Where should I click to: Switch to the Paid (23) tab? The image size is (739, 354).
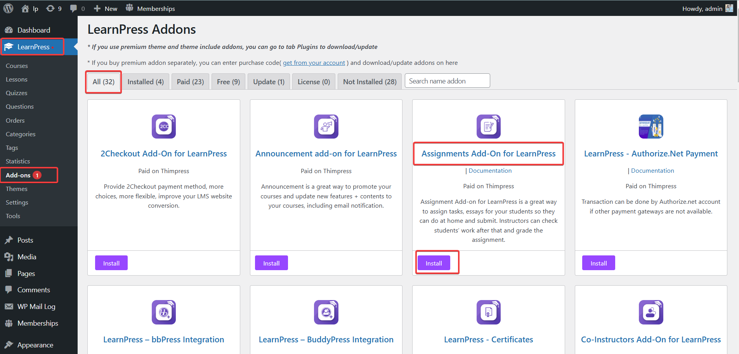(x=190, y=82)
